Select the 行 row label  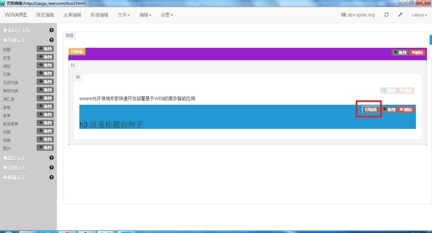coord(73,65)
